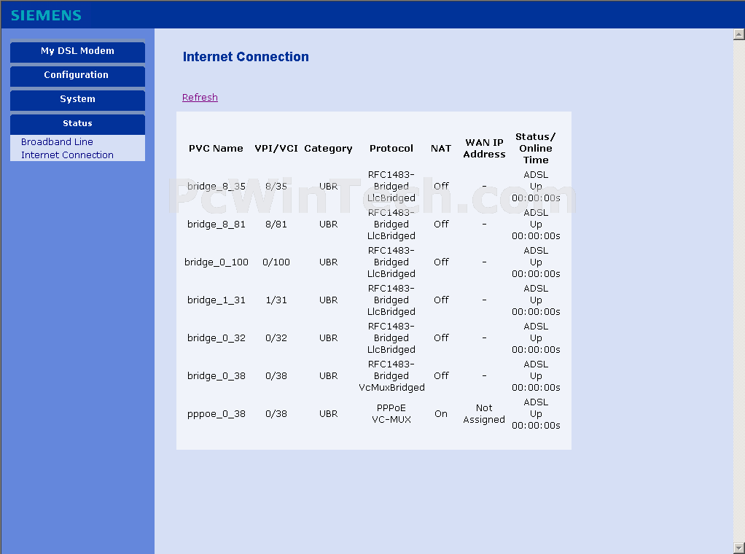Screen dimensions: 745x554
Task: Click the ADSL Up status for bridge_0_38
Action: click(536, 376)
